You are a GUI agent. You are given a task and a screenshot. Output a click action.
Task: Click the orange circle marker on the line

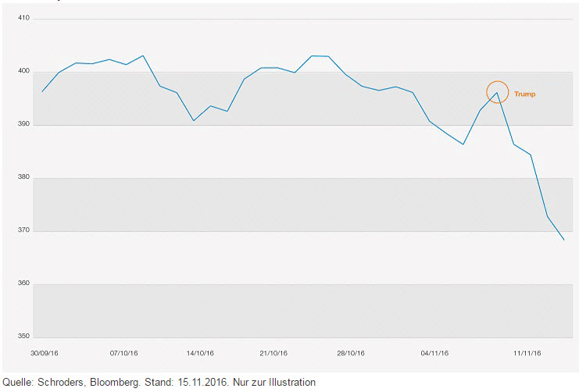coord(497,92)
